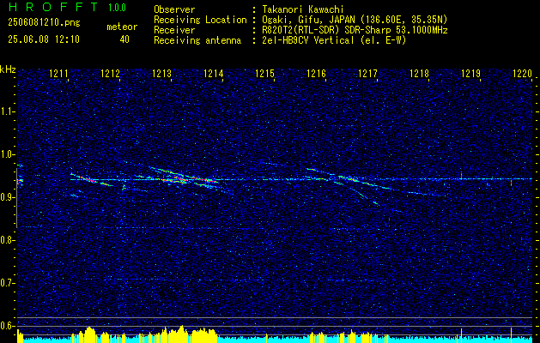
Task: Click the 1218 time marker
Action: coord(420,73)
